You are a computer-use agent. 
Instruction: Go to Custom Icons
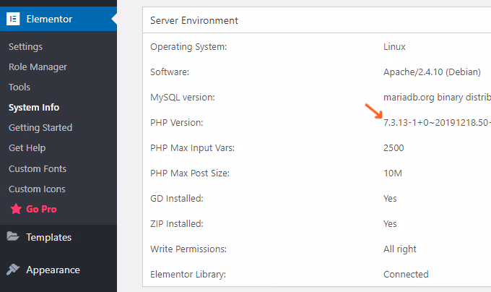pyautogui.click(x=37, y=189)
